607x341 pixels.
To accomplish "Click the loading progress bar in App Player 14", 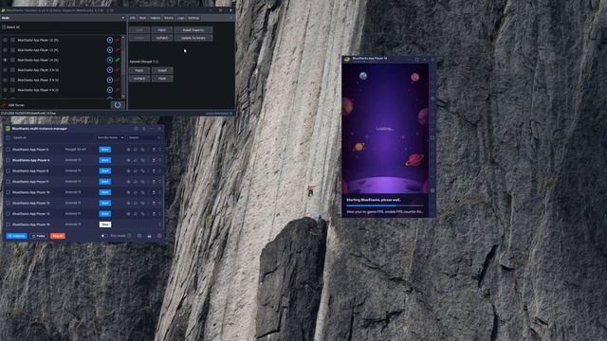I will point(385,206).
